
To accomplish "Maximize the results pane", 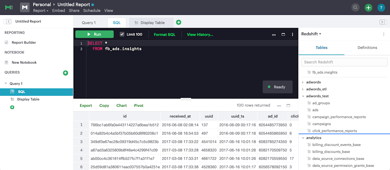I will [x=288, y=105].
